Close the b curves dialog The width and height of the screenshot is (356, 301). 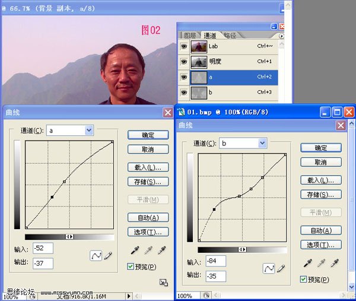coord(341,125)
